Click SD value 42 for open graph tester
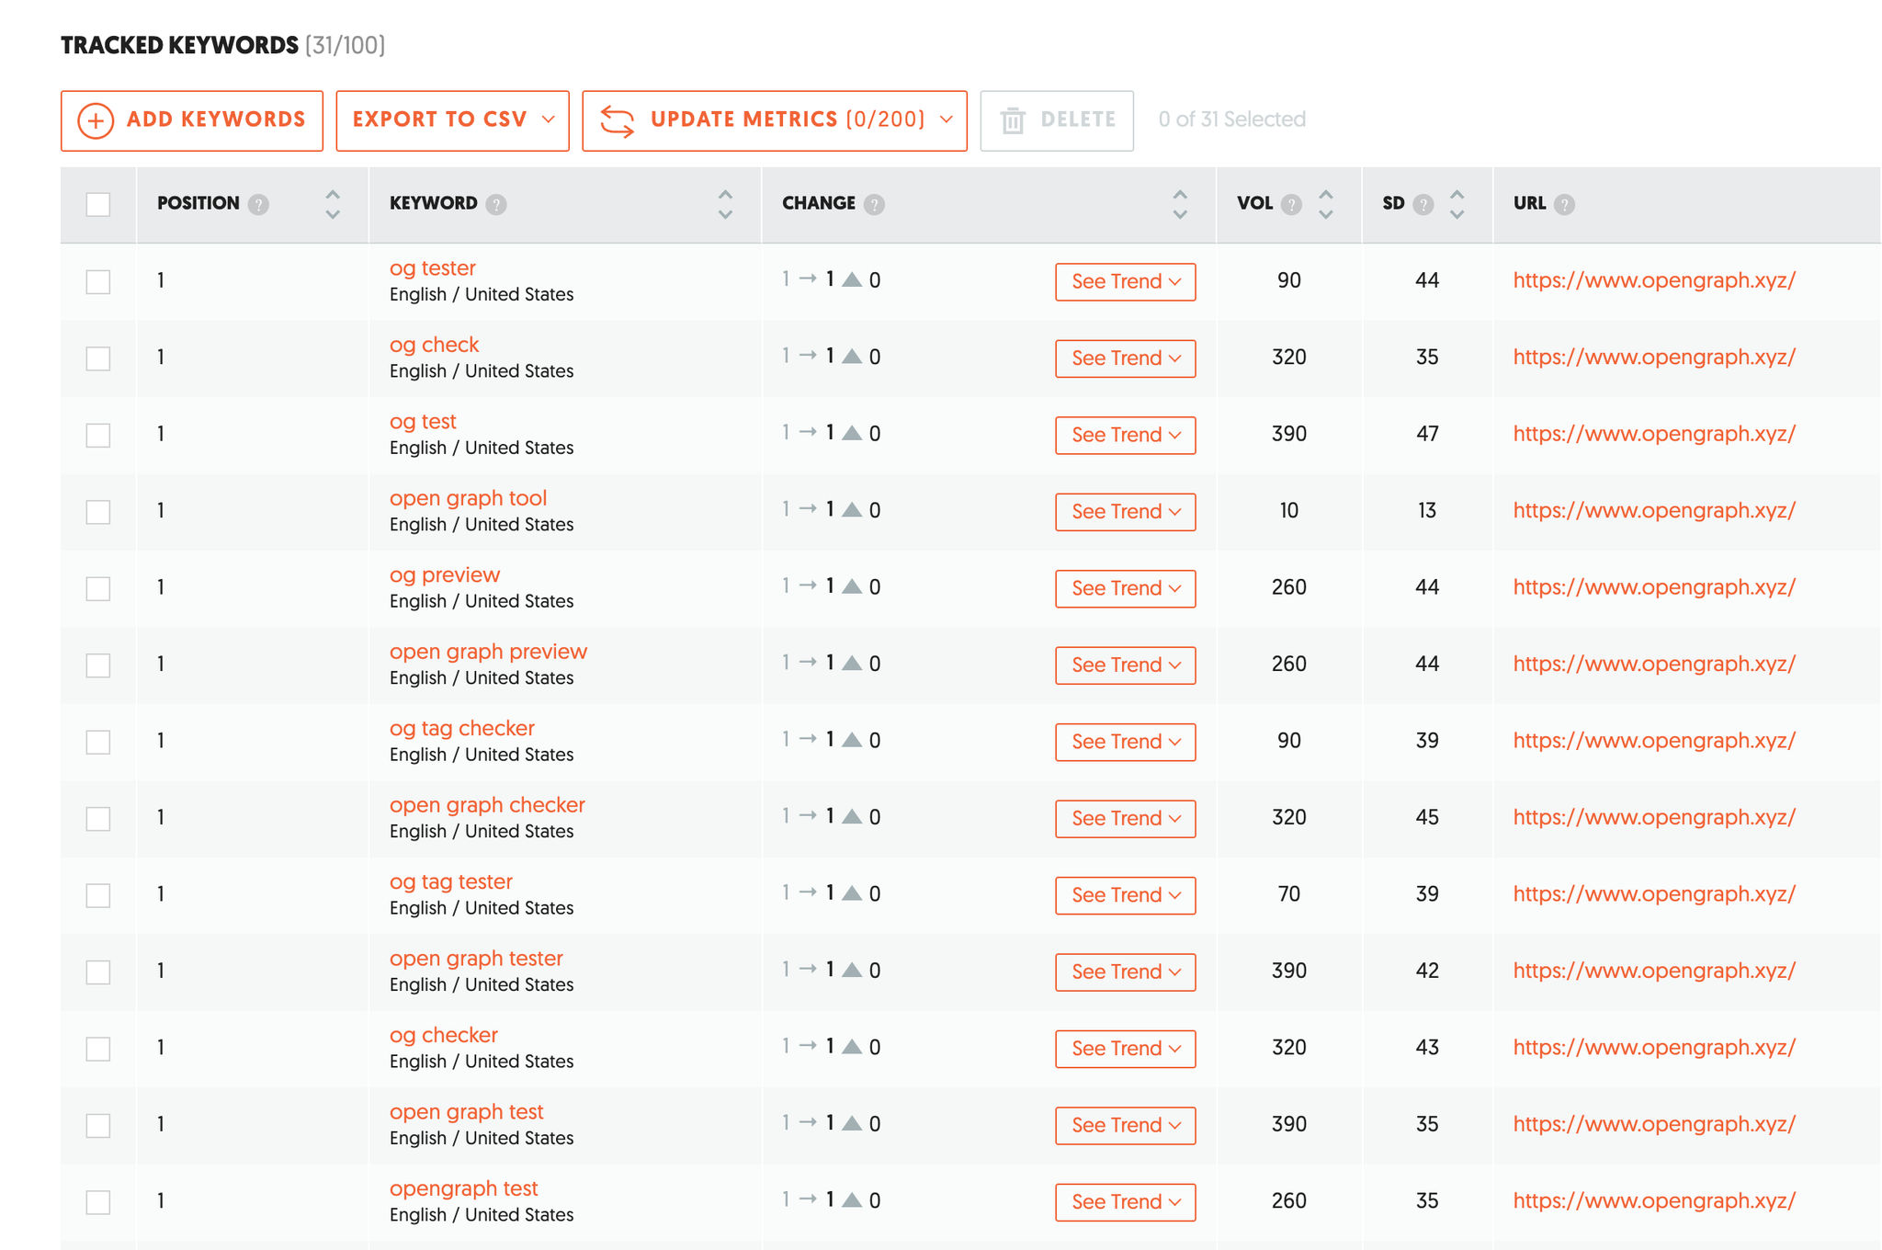 pos(1427,971)
